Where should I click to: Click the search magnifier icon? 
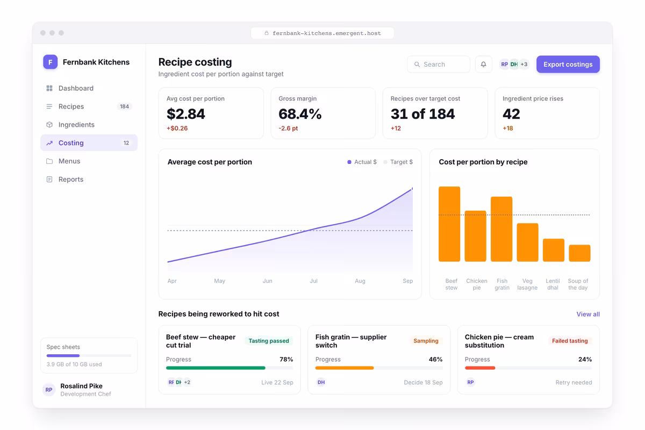(x=417, y=64)
